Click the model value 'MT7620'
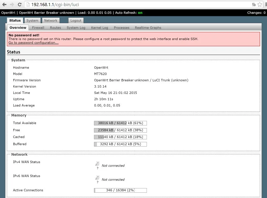This screenshot has width=267, height=198. (x=100, y=74)
